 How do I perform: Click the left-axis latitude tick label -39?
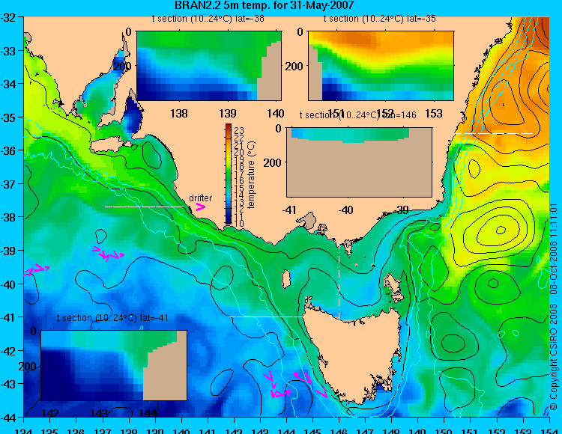[x=8, y=251]
